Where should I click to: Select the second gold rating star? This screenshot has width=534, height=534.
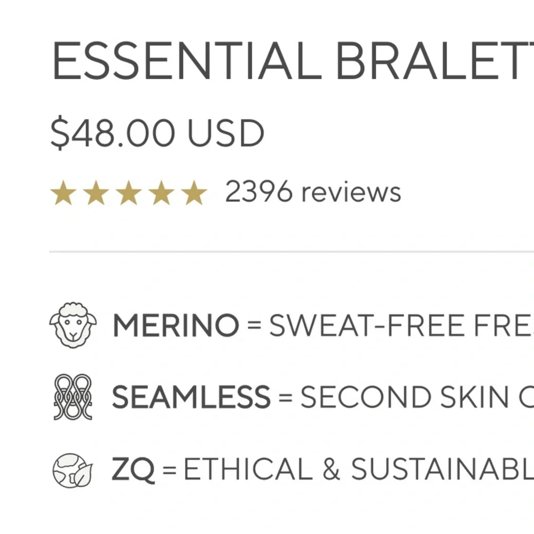[x=96, y=193]
